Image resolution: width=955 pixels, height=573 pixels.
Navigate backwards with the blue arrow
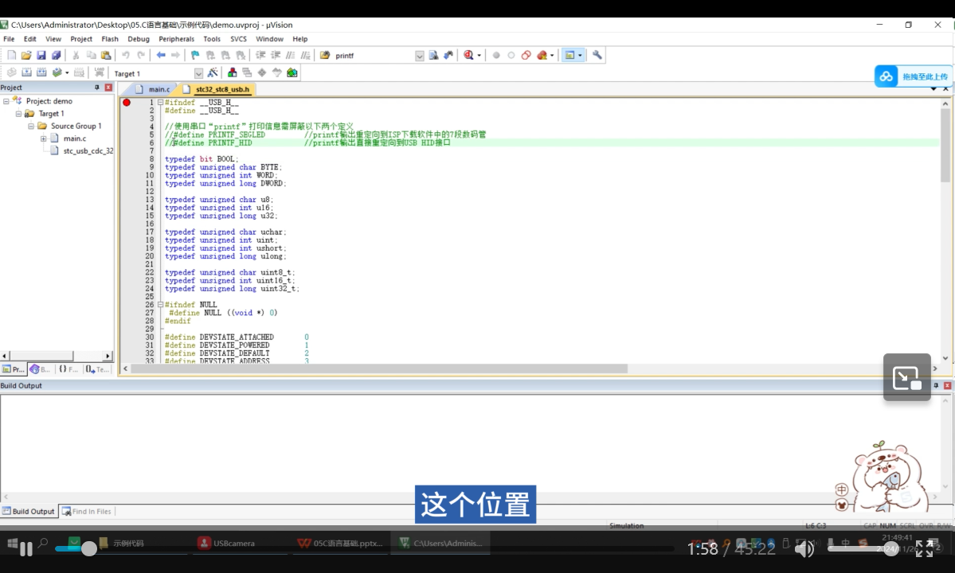pyautogui.click(x=161, y=56)
